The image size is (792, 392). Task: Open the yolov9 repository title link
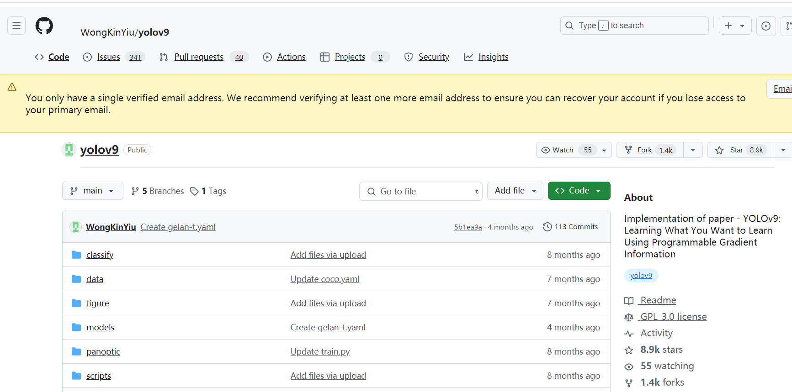(x=99, y=150)
